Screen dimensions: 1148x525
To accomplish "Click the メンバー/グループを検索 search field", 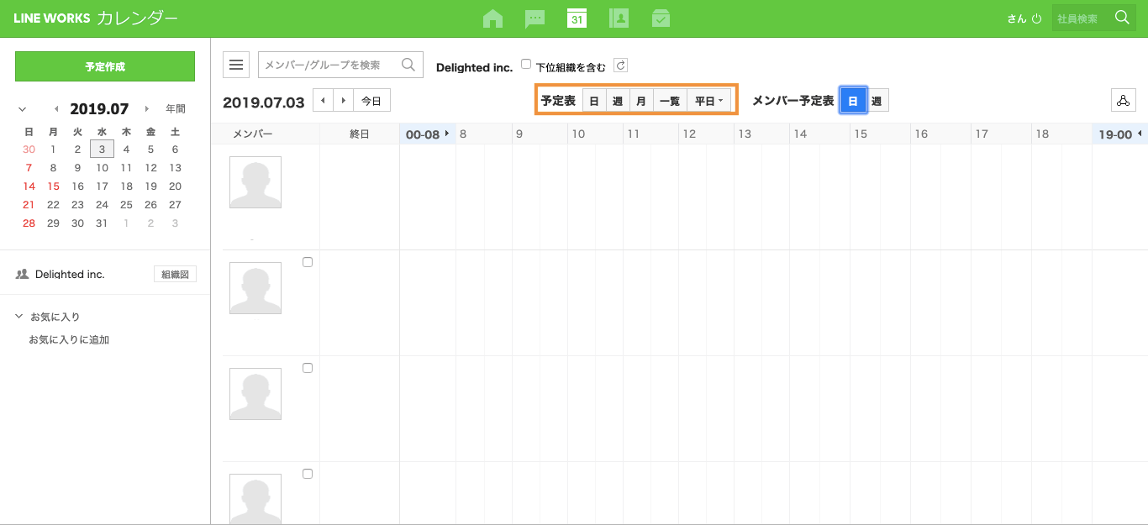I will pos(329,65).
